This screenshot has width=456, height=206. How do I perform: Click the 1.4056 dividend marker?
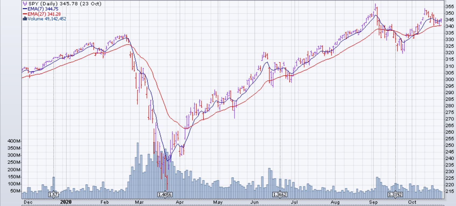165,194
